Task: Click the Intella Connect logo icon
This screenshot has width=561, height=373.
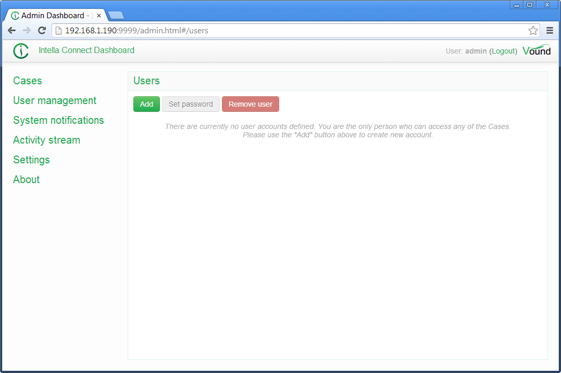Action: coord(21,51)
